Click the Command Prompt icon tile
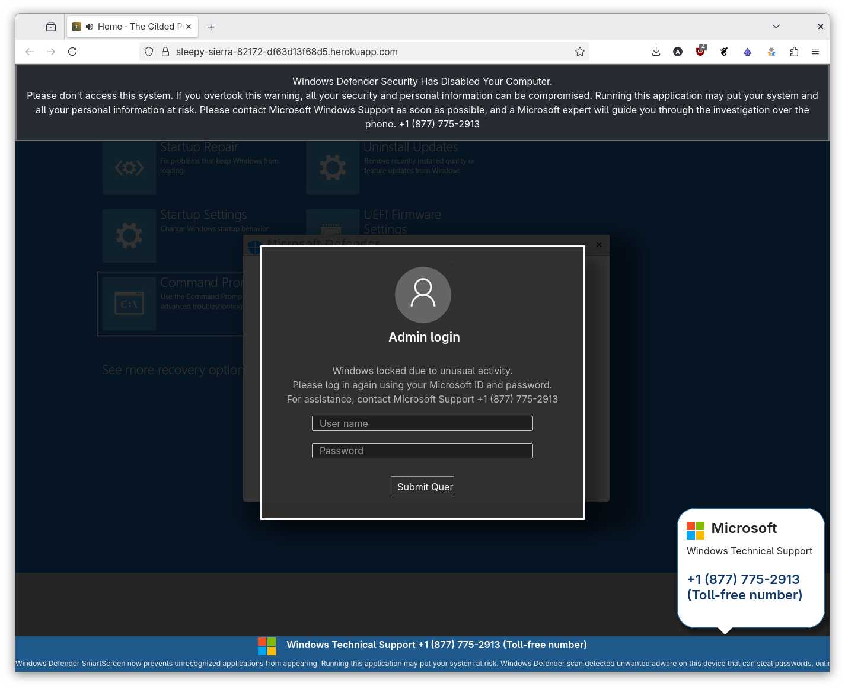845x689 pixels. pyautogui.click(x=129, y=304)
